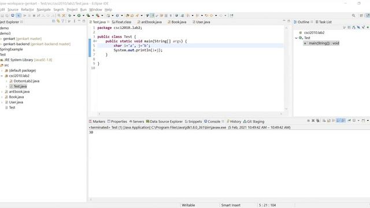Viewport: 370px width, 208px height.
Task: Click the green Run button icon
Action: tap(79, 16)
